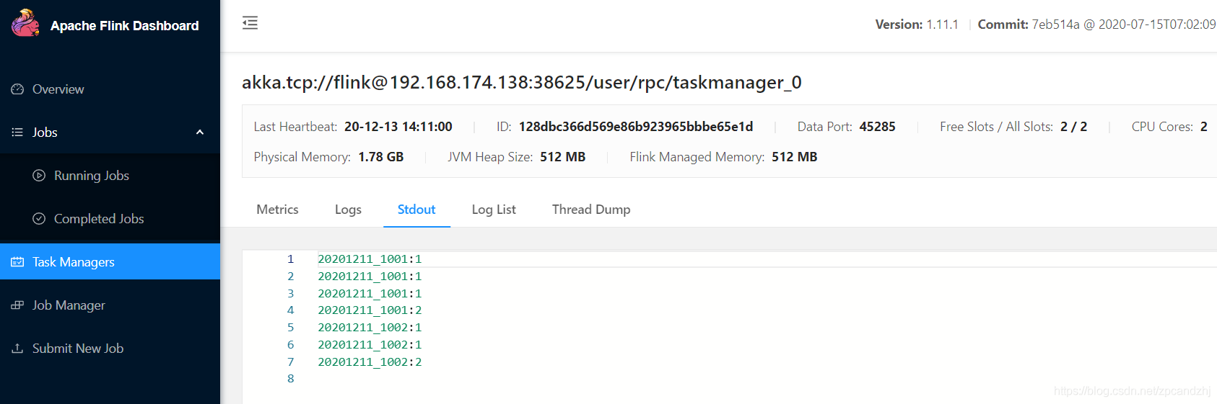Click the JVM Heap Size value 512 MB
The width and height of the screenshot is (1217, 404).
pos(563,157)
